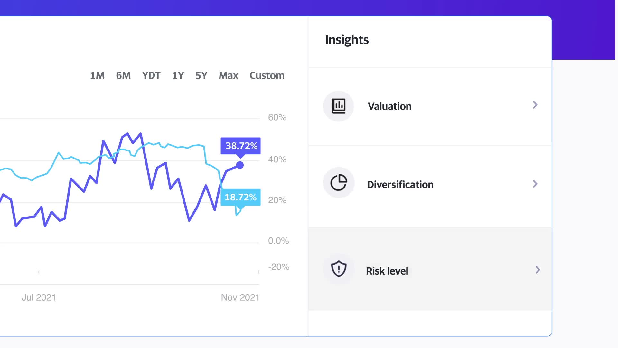Click the Valuation bar chart icon
Screen dimensions: 618x348
(x=338, y=105)
